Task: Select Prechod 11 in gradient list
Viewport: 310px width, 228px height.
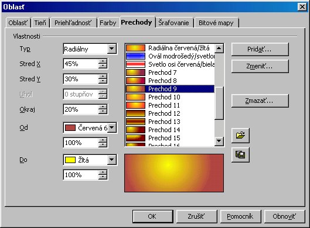Action: click(170, 105)
